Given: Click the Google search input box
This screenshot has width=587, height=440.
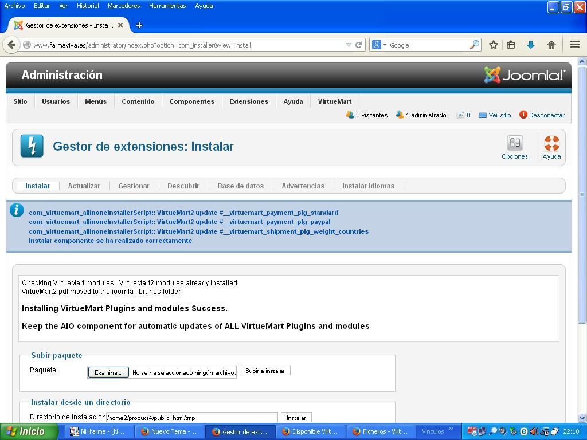Looking at the screenshot, I should 429,45.
